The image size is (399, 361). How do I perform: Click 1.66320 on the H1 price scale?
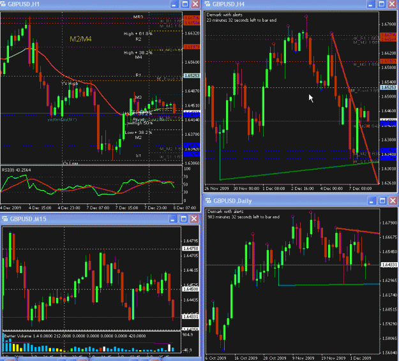[x=192, y=33]
